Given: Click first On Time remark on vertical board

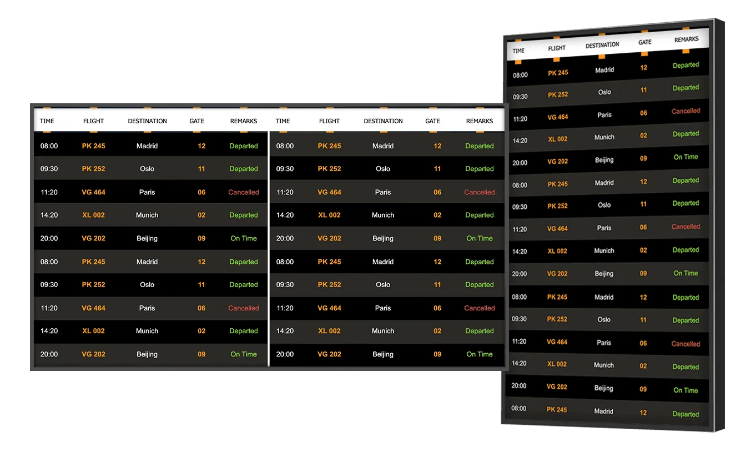Looking at the screenshot, I should pyautogui.click(x=686, y=157).
